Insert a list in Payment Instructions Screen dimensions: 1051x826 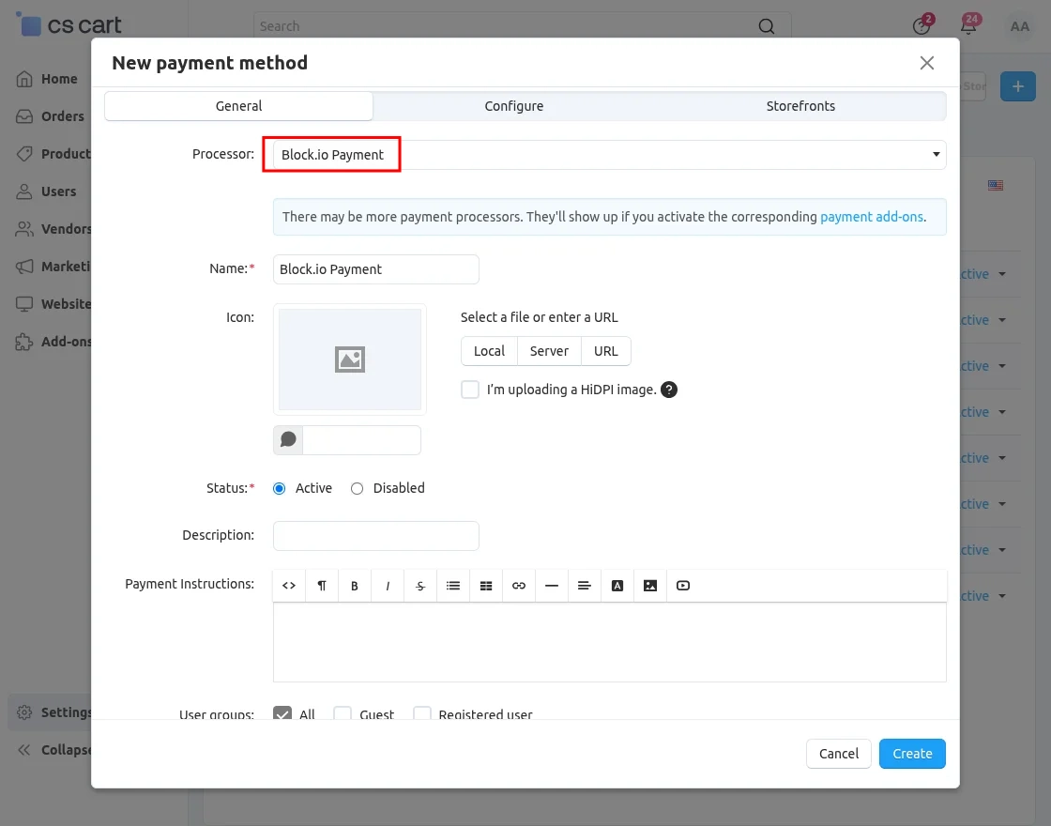453,586
